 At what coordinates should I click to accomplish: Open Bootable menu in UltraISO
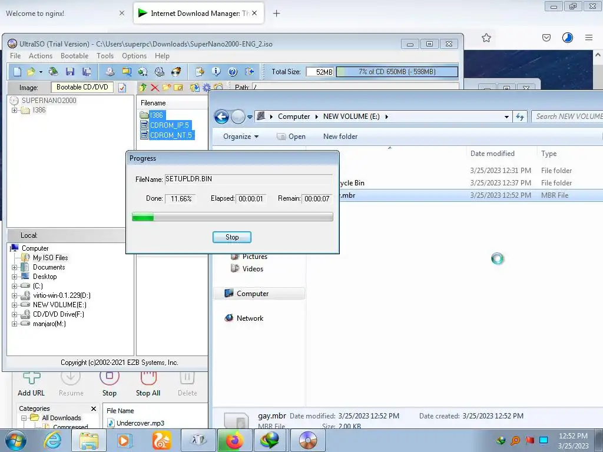tap(75, 56)
